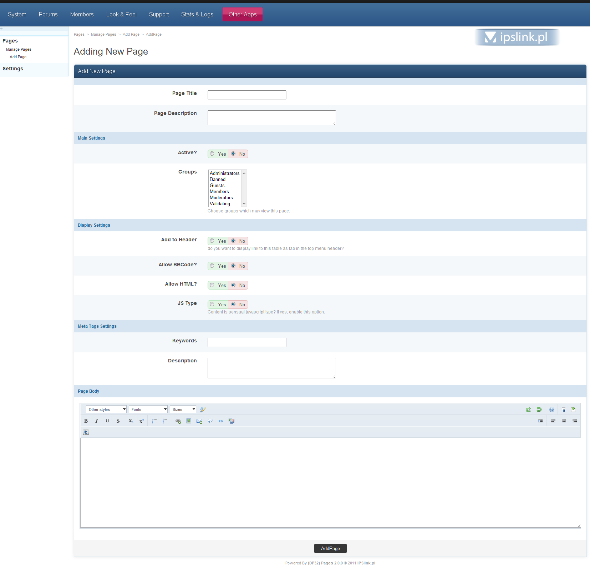Open the Sizes dropdown

tap(183, 409)
